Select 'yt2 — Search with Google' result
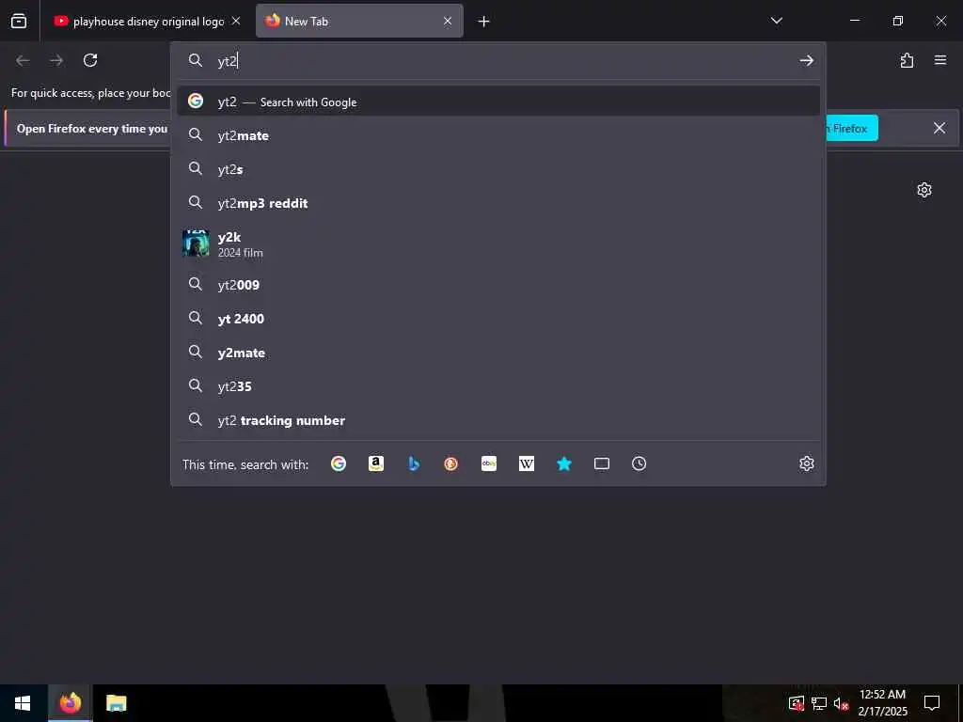 498,102
